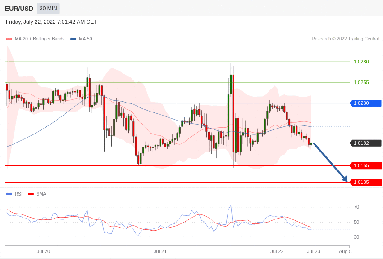Click the Aug 5 date axis label
Screen dimensions: 383x259
pos(345,251)
